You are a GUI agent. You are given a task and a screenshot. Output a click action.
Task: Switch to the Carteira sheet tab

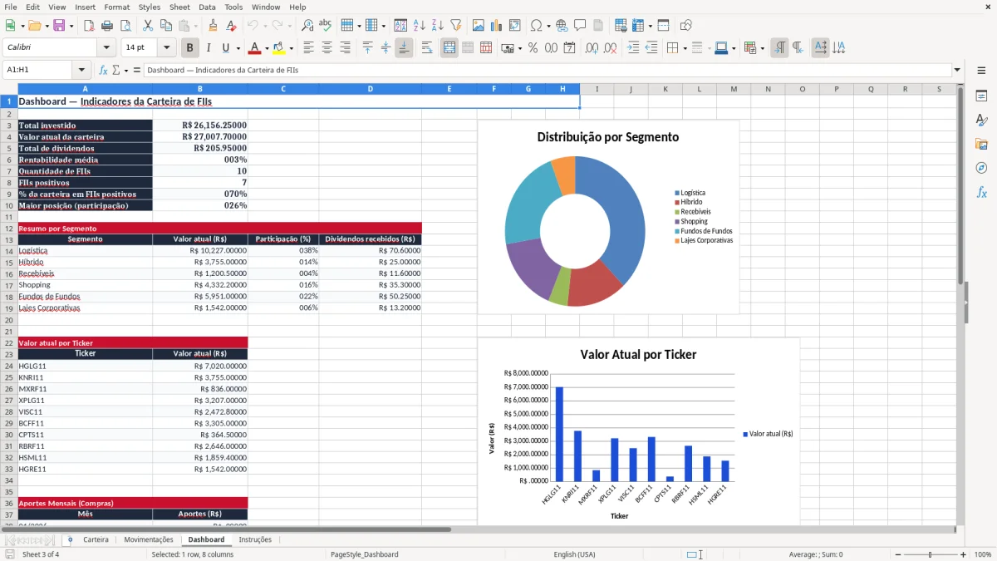tap(96, 539)
